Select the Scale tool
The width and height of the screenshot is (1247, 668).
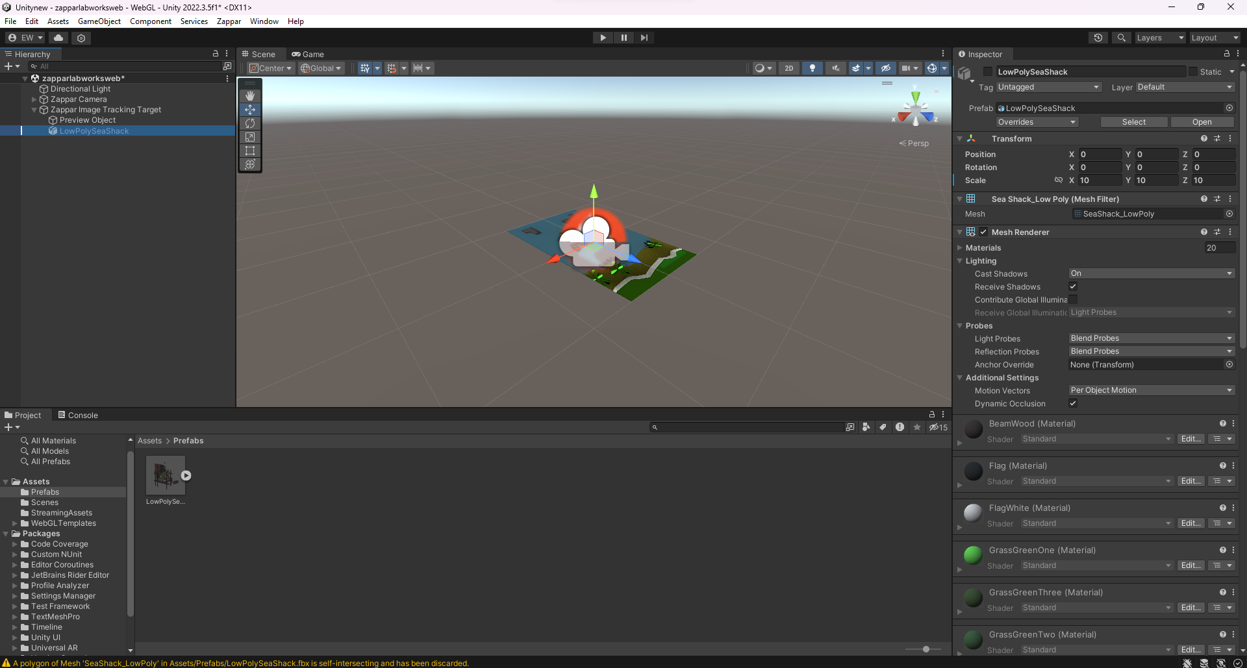click(x=250, y=137)
